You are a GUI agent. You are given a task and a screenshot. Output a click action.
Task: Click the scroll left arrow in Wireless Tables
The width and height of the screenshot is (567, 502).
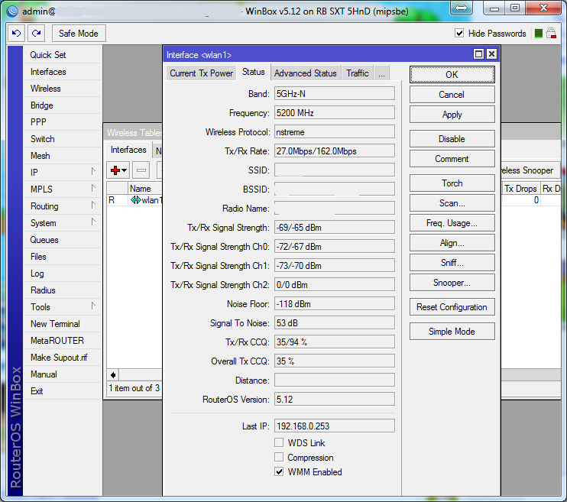113,375
